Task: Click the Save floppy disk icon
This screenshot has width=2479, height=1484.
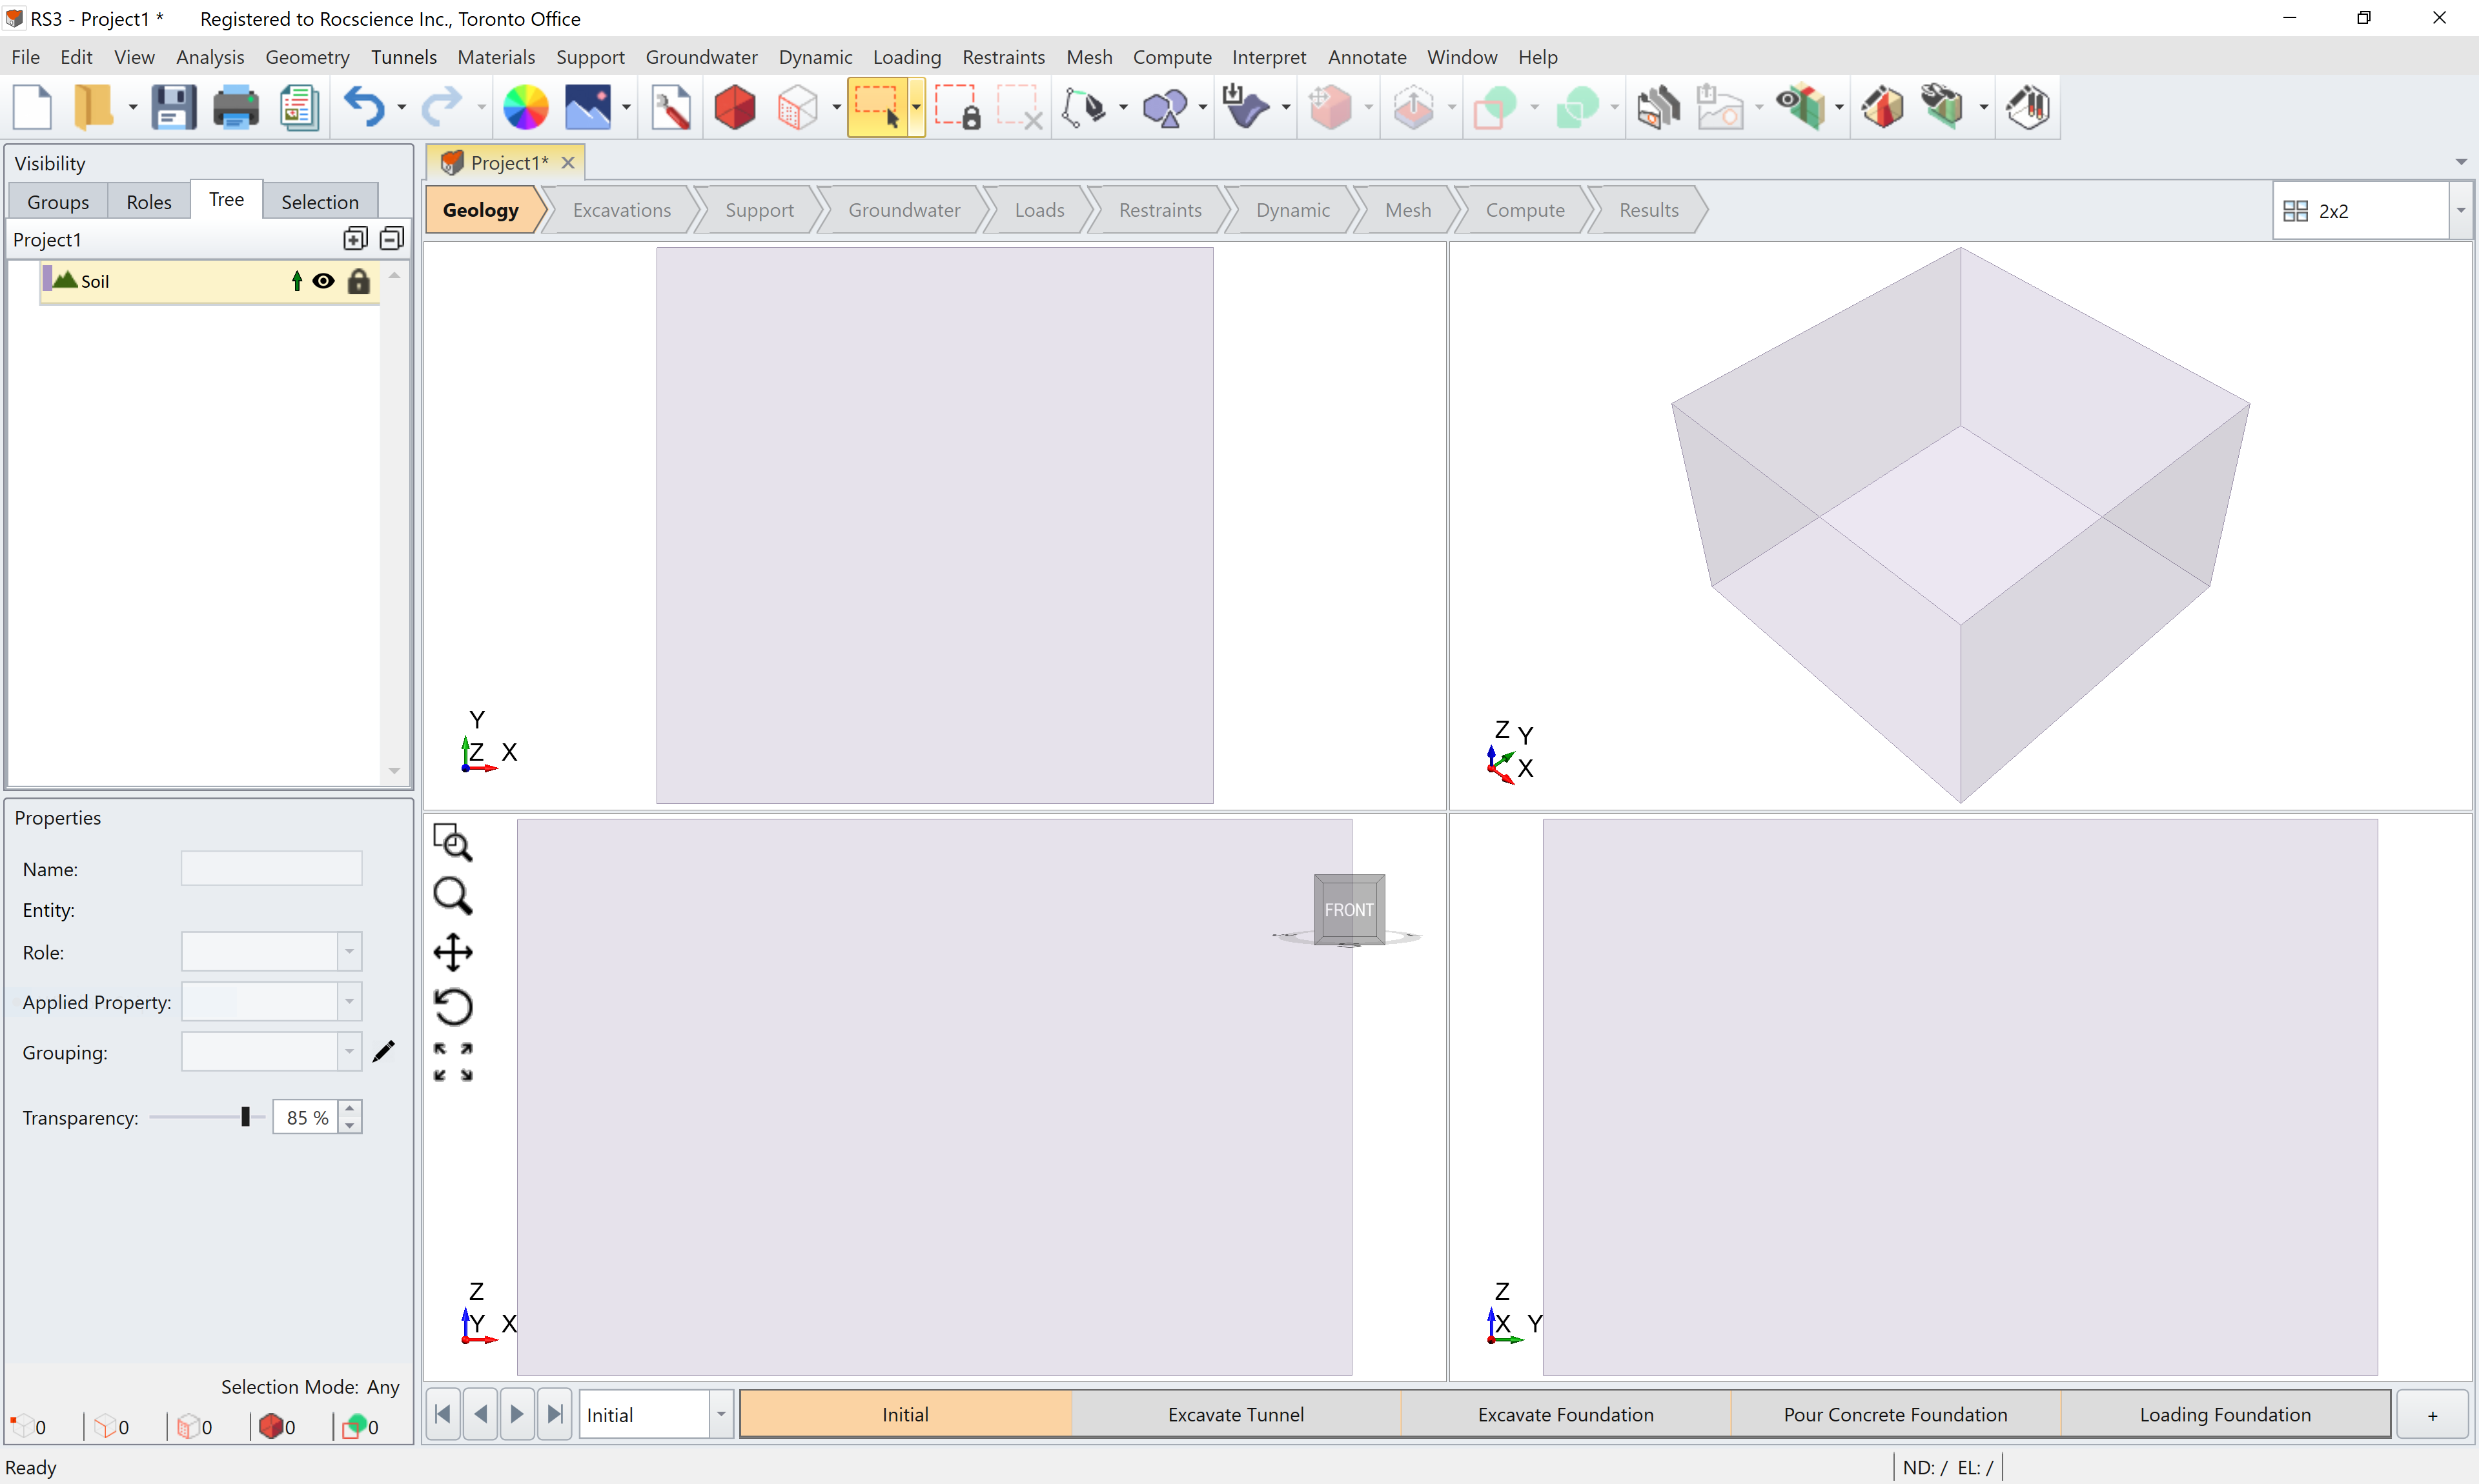Action: point(173,107)
